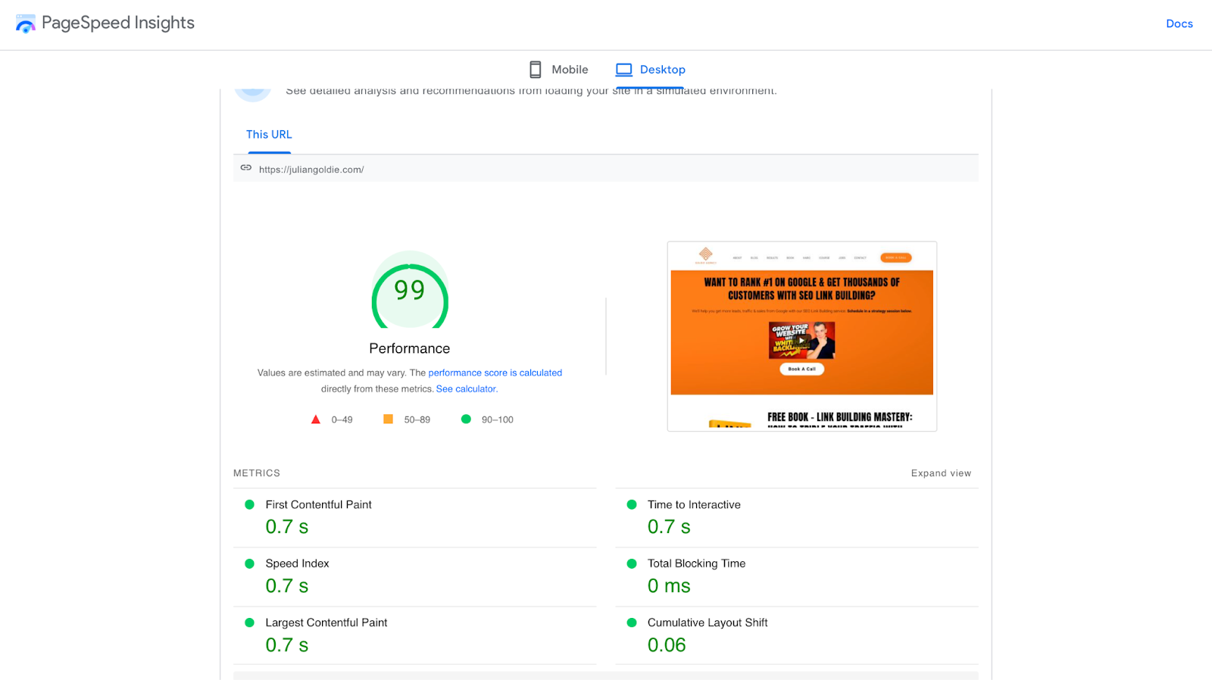Image resolution: width=1212 pixels, height=680 pixels.
Task: Click the Time to Interactive label
Action: 694,504
